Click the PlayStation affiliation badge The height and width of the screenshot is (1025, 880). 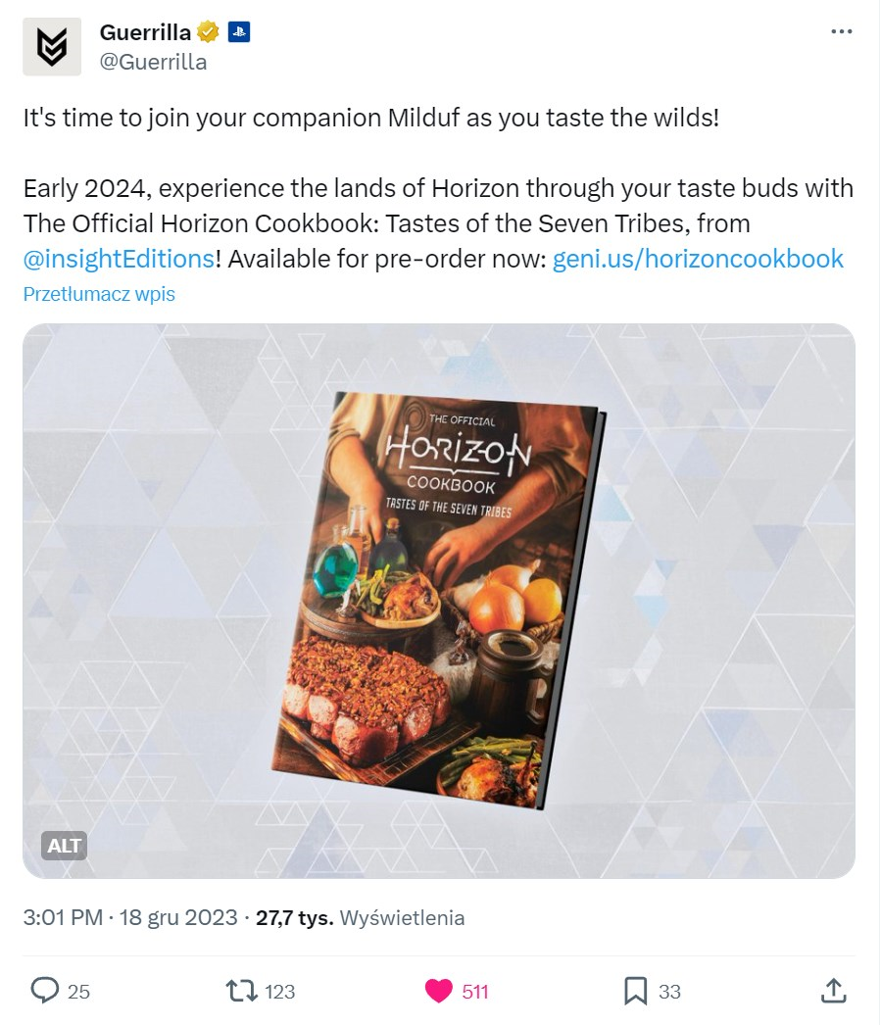tap(239, 32)
